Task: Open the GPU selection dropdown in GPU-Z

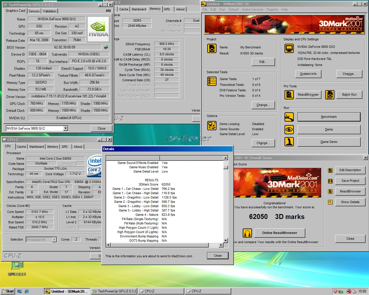Action: tap(66, 128)
